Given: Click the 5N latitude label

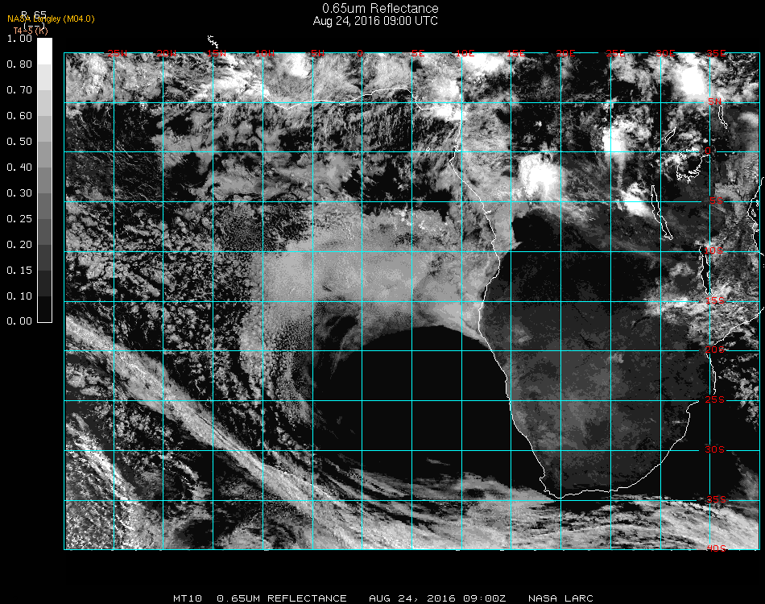Looking at the screenshot, I should (x=715, y=101).
